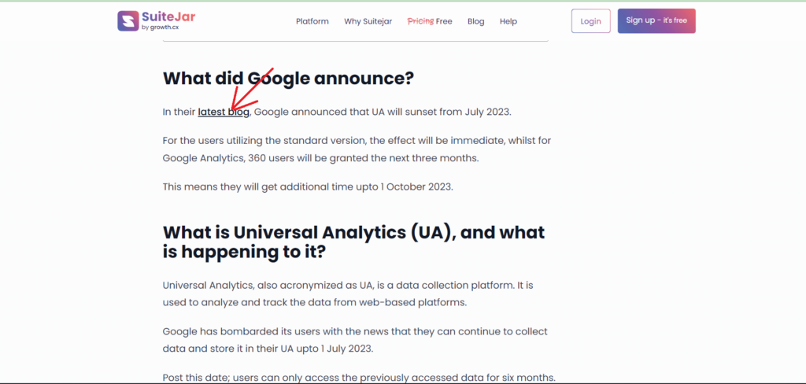
Task: Click the 'What is Universal Analytics (UA)' heading
Action: 353,242
